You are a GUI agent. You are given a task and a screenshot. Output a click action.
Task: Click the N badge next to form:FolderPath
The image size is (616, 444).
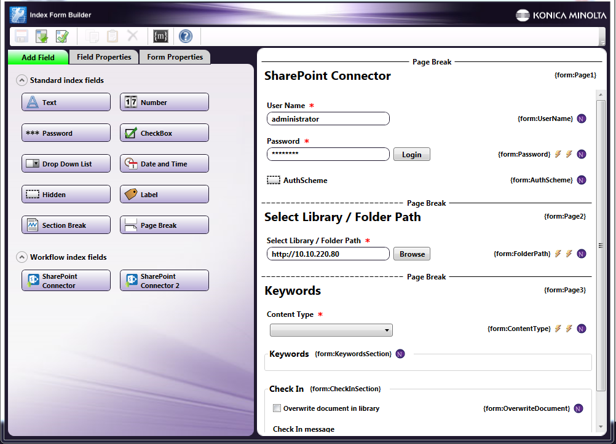(582, 254)
